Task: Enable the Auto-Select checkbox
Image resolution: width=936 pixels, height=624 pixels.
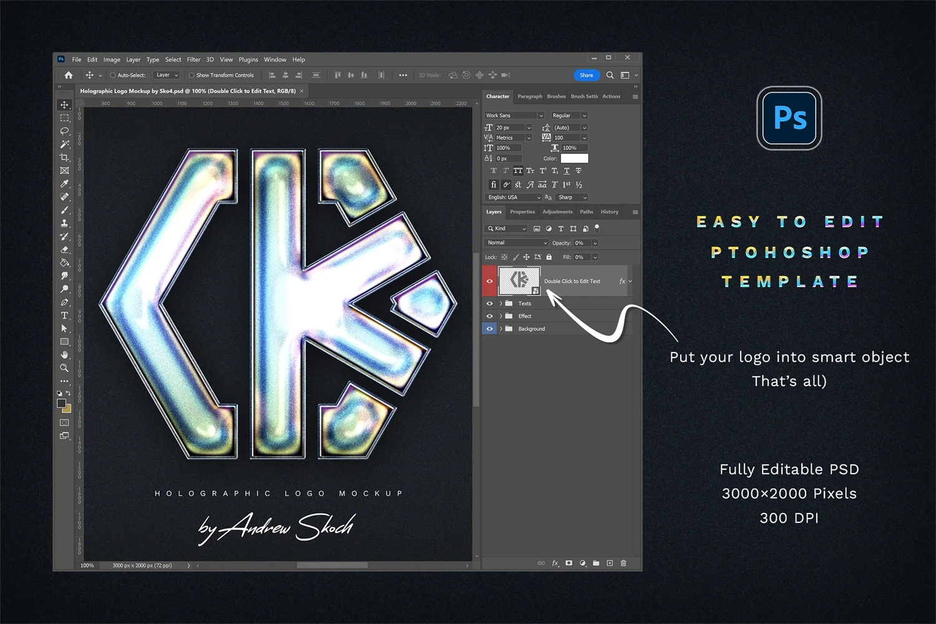Action: (113, 76)
